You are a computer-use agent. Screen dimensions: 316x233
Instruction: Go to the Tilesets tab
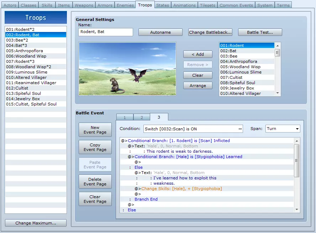[207, 5]
